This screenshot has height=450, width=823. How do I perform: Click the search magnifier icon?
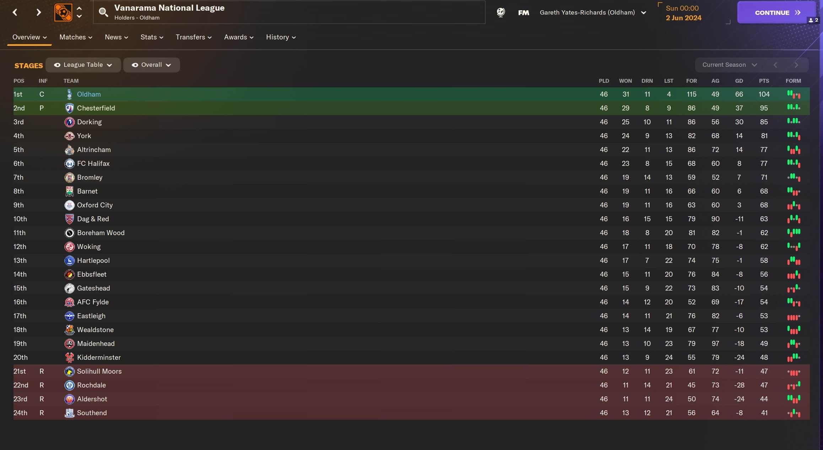(x=103, y=12)
